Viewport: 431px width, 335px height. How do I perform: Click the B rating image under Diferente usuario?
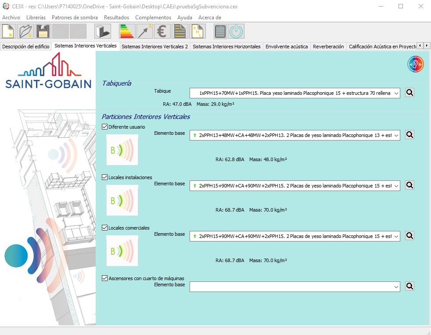coord(122,150)
